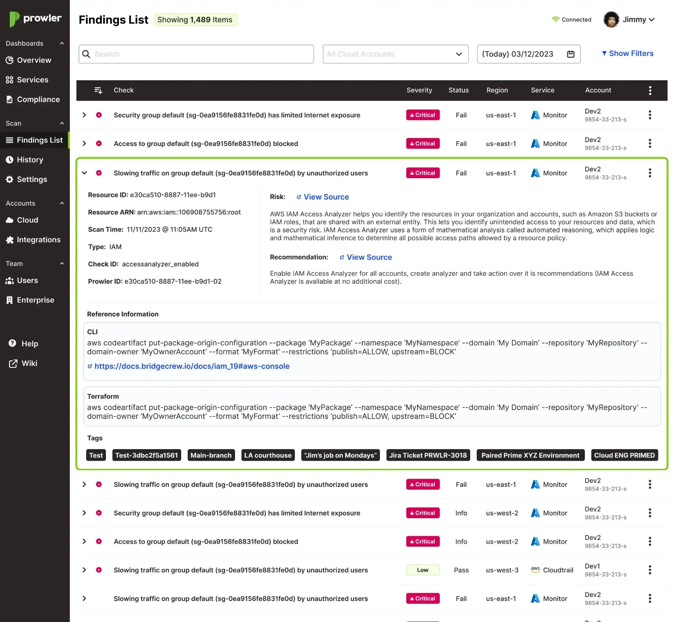This screenshot has width=673, height=622.
Task: Open Services in the sidebar
Action: pyautogui.click(x=27, y=80)
